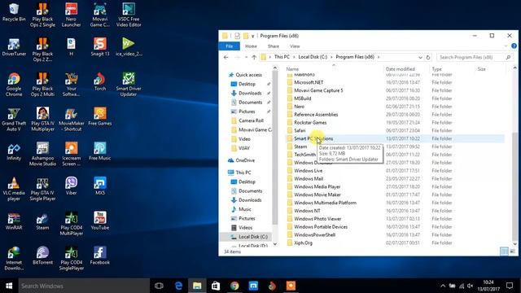521x293 pixels.
Task: Go up one folder level arrow
Action: pos(254,57)
